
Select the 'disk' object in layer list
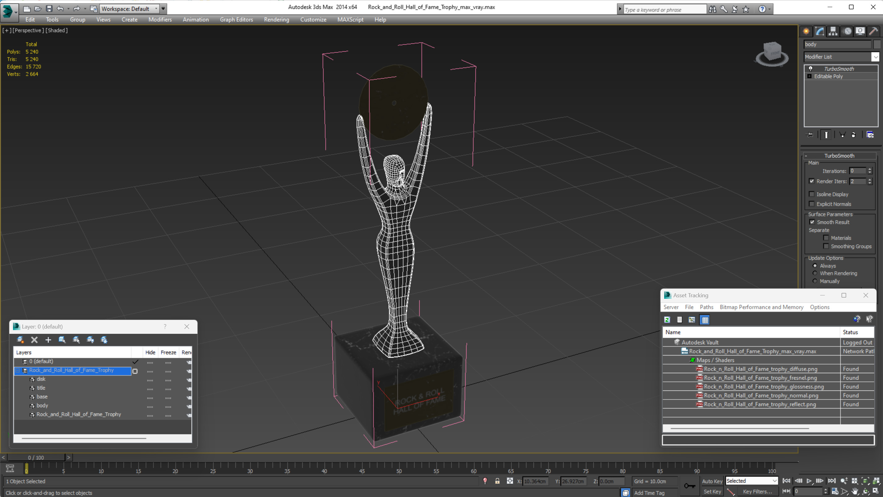coord(41,379)
